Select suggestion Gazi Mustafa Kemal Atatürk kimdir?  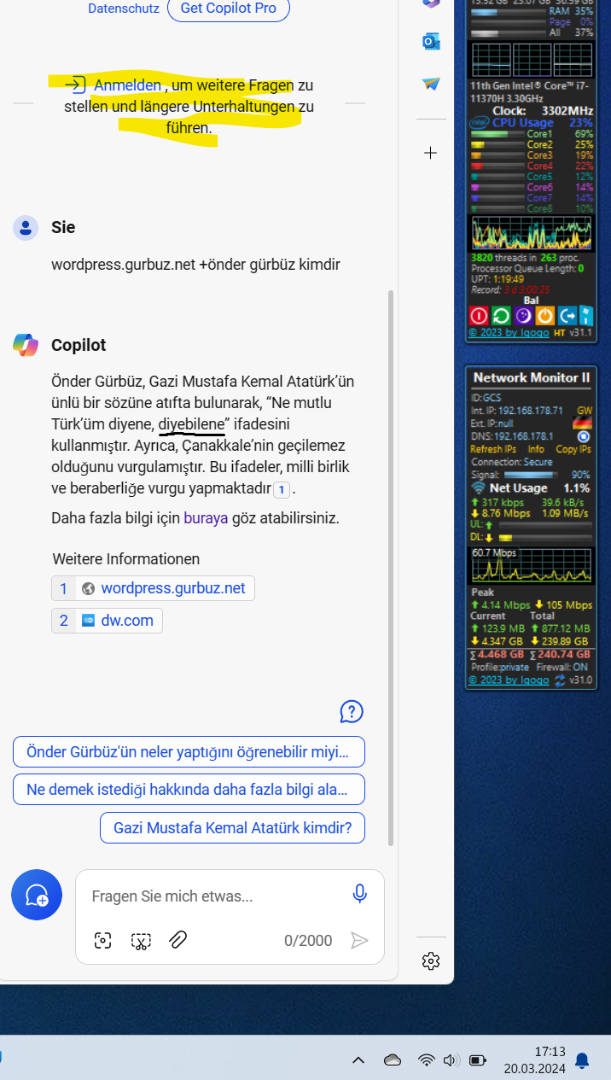pyautogui.click(x=233, y=827)
